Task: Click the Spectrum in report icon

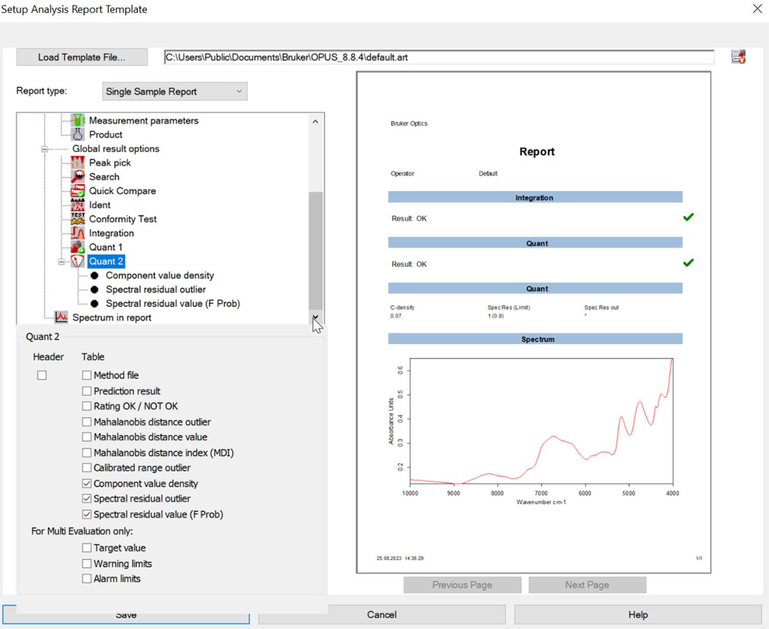Action: 61,317
